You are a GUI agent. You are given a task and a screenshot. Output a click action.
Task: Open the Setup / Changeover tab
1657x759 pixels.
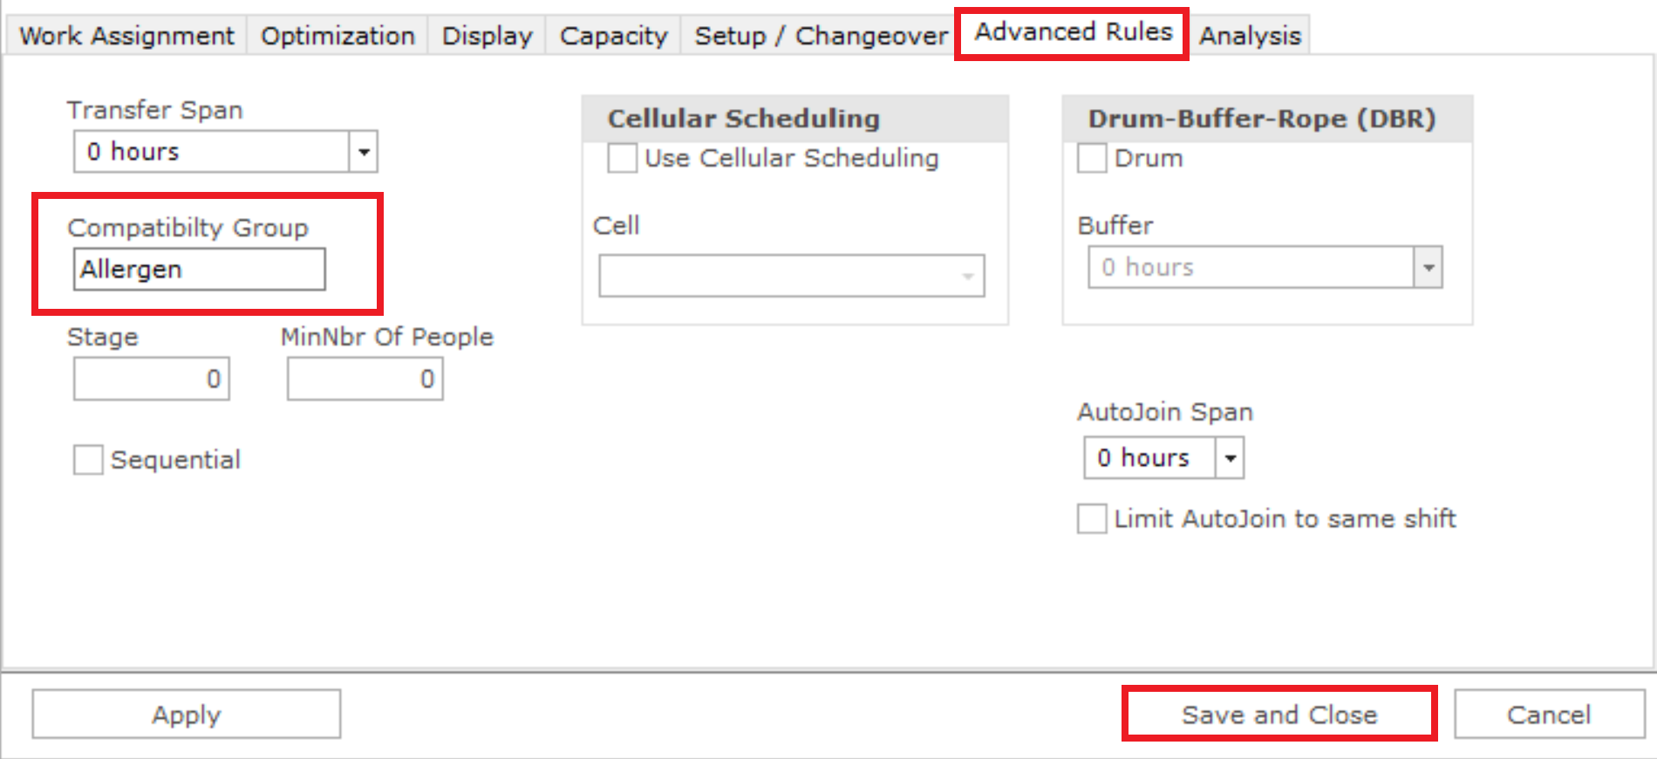pos(821,36)
